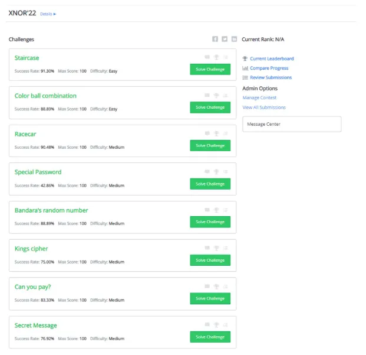Solve the Color ball combination challenge
366x355 pixels.
[210, 108]
